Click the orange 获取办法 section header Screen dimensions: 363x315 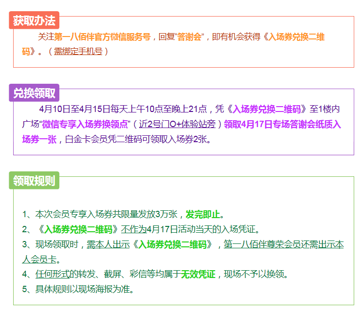pyautogui.click(x=34, y=21)
